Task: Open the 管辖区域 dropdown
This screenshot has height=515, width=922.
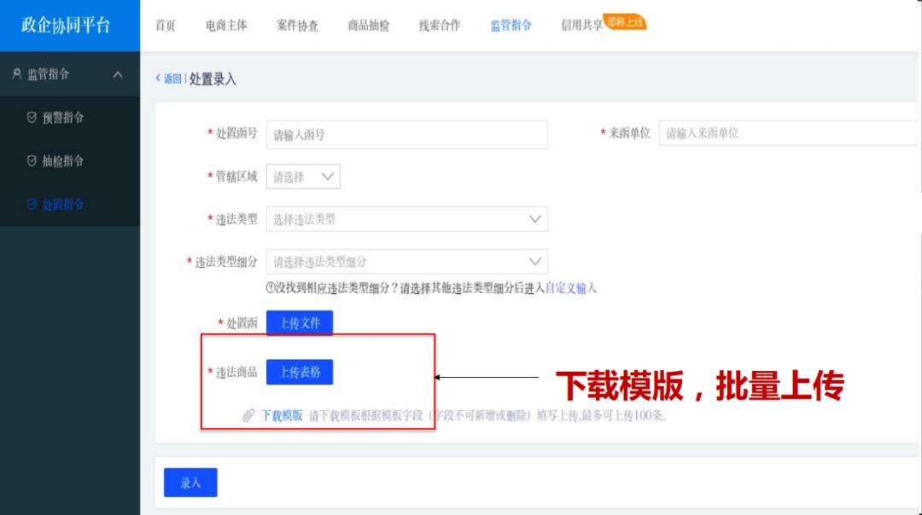Action: tap(303, 176)
